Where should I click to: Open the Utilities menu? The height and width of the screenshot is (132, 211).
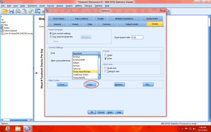pyautogui.click(x=78, y=6)
